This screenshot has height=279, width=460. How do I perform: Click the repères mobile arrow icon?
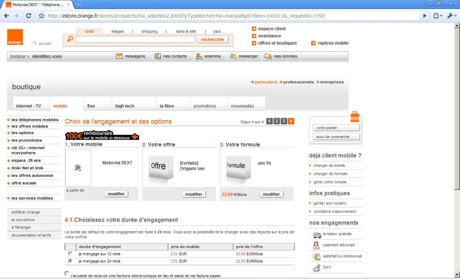pos(313,43)
